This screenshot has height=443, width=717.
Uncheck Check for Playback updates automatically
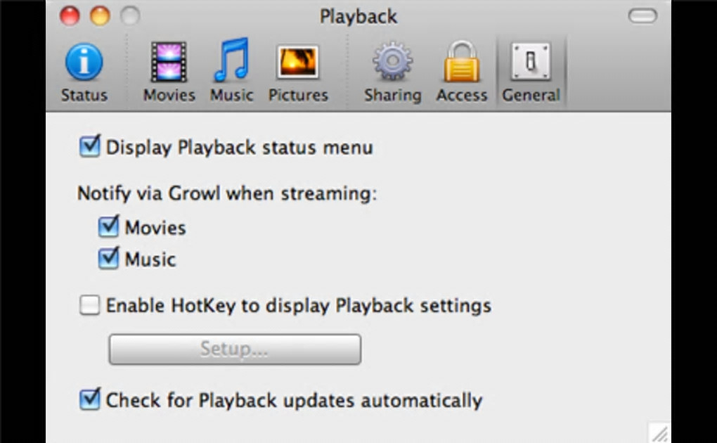(x=89, y=400)
